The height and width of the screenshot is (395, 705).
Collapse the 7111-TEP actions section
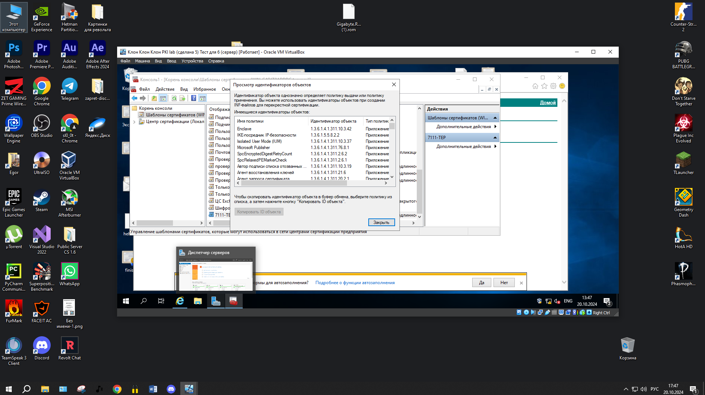495,138
